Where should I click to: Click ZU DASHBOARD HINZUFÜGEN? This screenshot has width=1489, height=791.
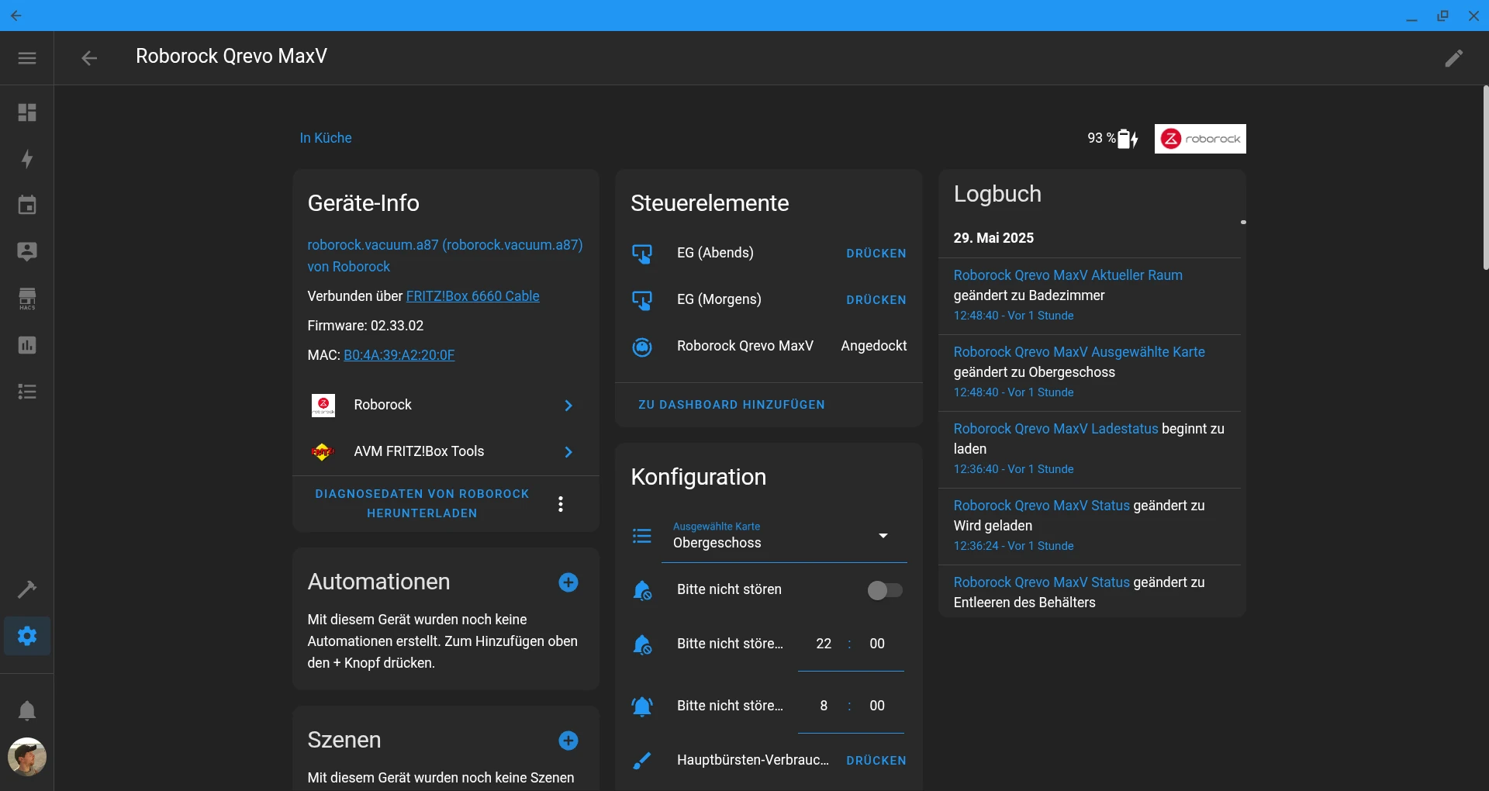[x=731, y=405]
